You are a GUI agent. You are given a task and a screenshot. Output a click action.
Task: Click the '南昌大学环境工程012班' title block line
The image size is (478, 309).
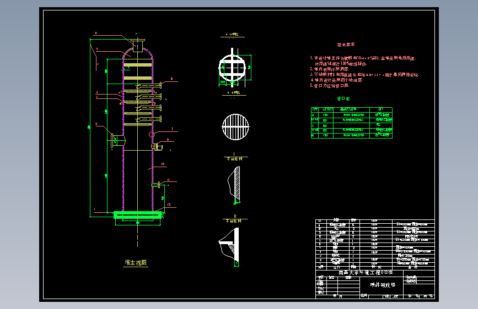pyautogui.click(x=366, y=273)
